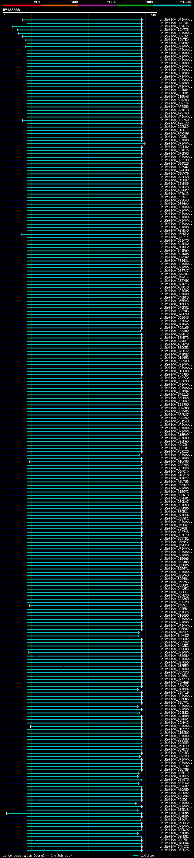The width and height of the screenshot is (194, 858).
Task: Click the last hit UniRef100_A8PU26
Action: pyautogui.click(x=174, y=850)
